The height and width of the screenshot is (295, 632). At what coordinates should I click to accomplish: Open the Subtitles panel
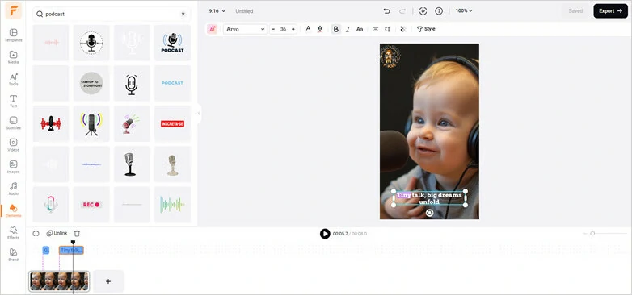coord(13,123)
